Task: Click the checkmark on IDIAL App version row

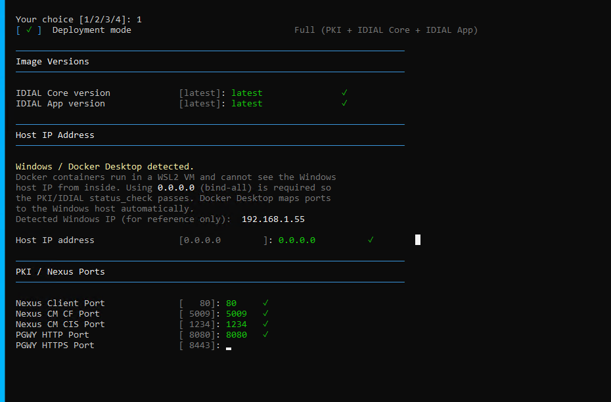Action: (x=344, y=103)
